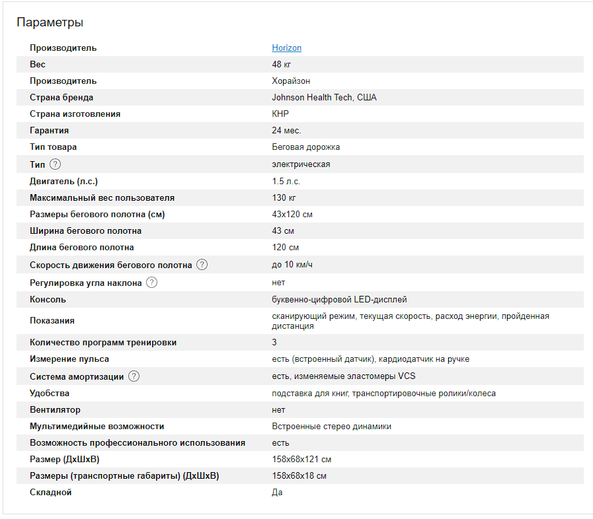Click the Параметры section heading
Screen dimensions: 593x519
click(50, 22)
